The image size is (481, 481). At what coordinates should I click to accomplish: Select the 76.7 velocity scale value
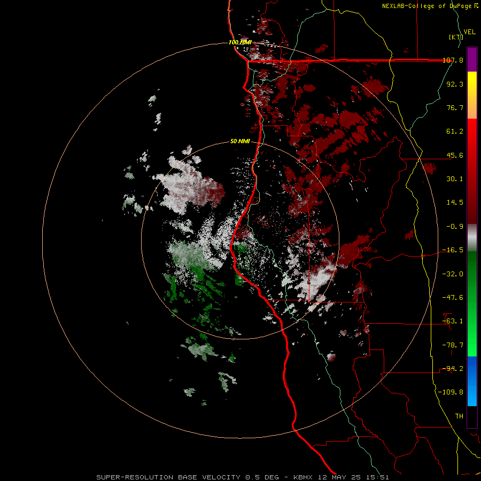(x=455, y=107)
